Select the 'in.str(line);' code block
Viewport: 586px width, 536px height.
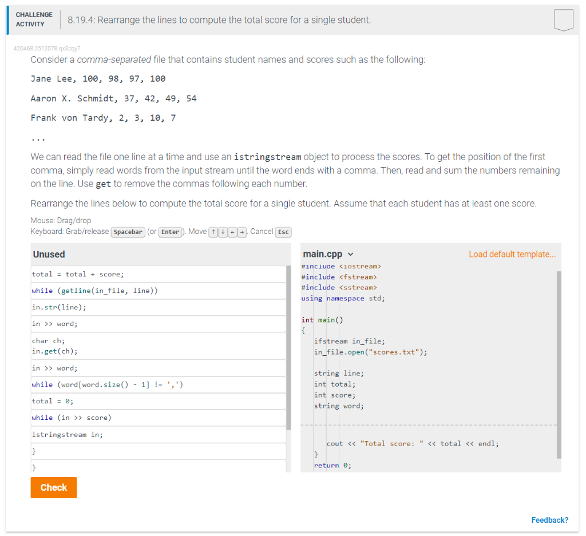(158, 307)
